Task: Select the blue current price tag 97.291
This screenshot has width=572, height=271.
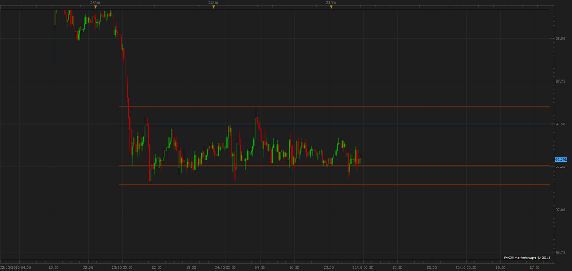Action: tap(561, 159)
